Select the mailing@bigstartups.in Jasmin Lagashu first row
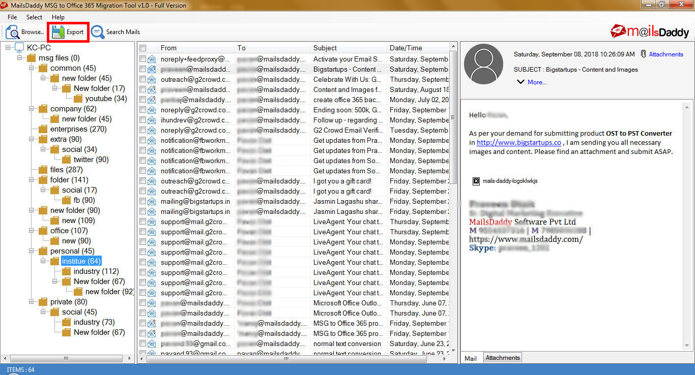This screenshot has width=695, height=375. point(294,201)
